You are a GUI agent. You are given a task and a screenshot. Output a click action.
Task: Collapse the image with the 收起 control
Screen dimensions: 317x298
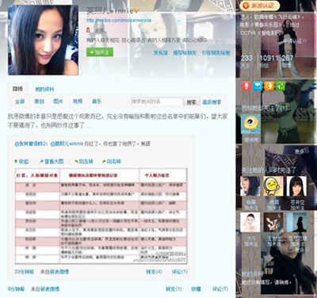click(x=21, y=162)
